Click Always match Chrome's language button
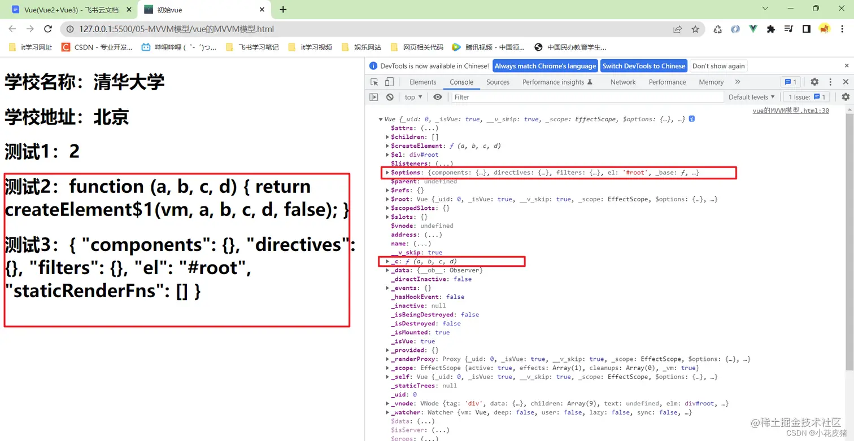 pyautogui.click(x=545, y=66)
